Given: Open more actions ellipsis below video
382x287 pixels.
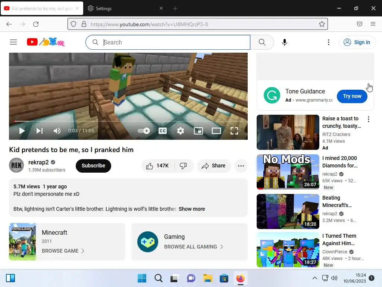Looking at the screenshot, I should pyautogui.click(x=241, y=166).
